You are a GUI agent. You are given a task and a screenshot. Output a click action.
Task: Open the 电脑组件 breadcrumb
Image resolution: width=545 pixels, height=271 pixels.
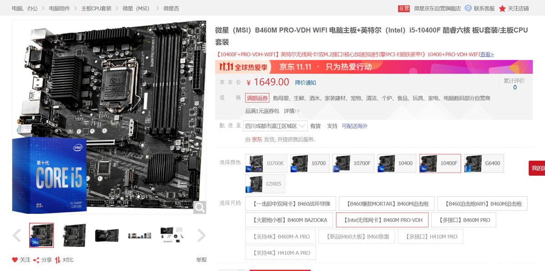[x=60, y=8]
